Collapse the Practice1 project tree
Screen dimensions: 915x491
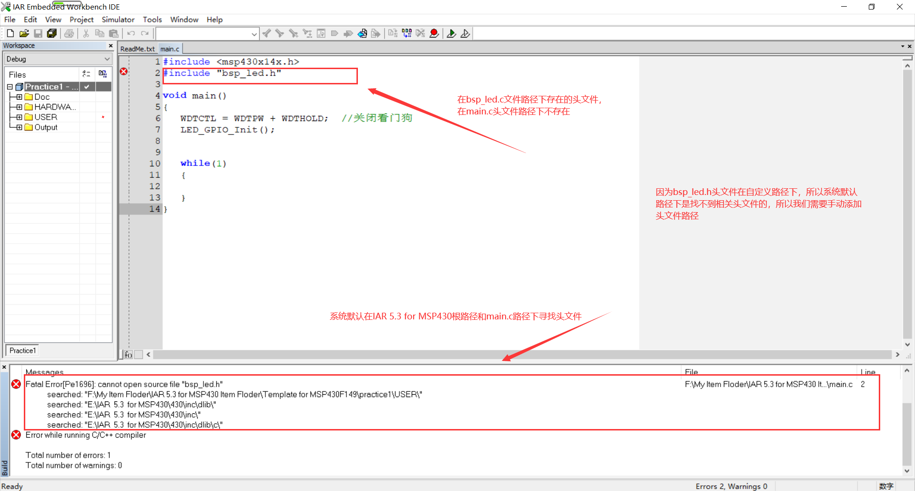coord(10,86)
